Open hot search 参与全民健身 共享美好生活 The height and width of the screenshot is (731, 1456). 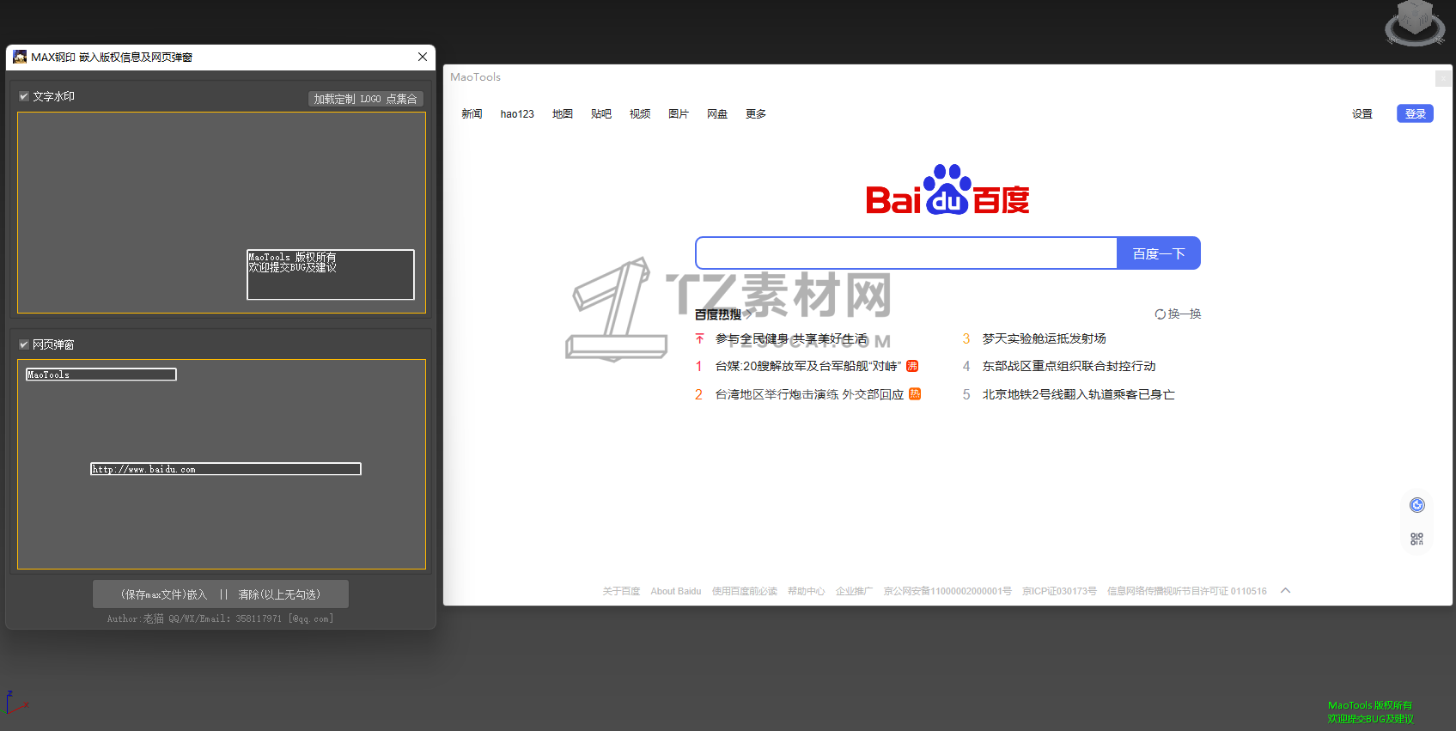(791, 338)
